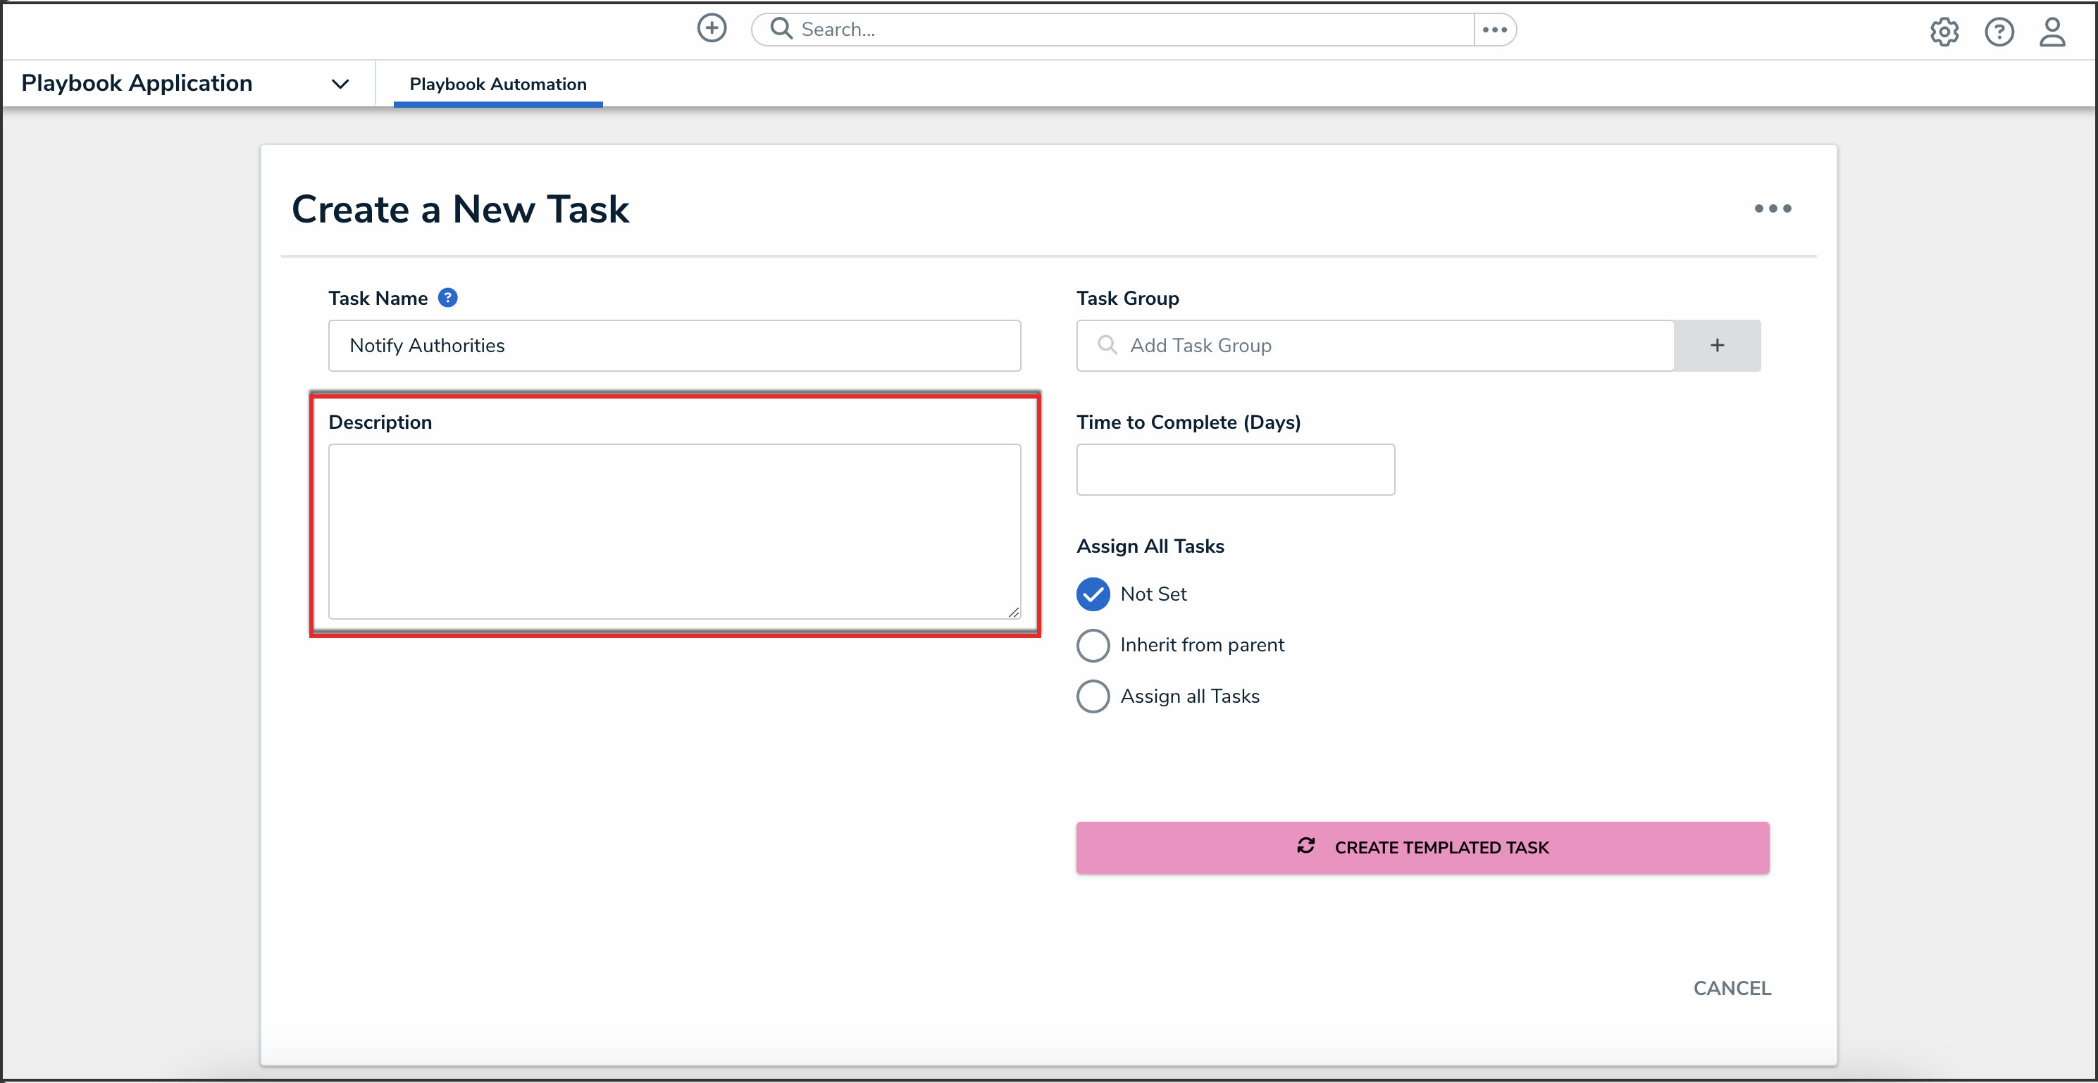Click the search magnifier icon
The height and width of the screenshot is (1083, 2098).
click(x=781, y=28)
